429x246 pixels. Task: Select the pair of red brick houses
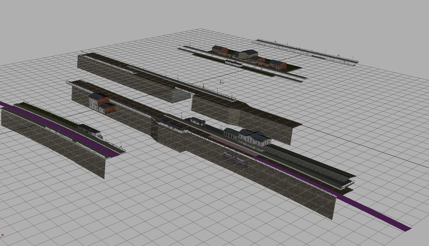(102, 103)
